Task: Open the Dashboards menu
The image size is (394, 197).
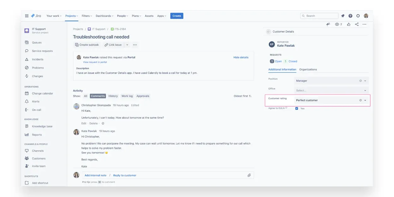Action: pyautogui.click(x=104, y=15)
